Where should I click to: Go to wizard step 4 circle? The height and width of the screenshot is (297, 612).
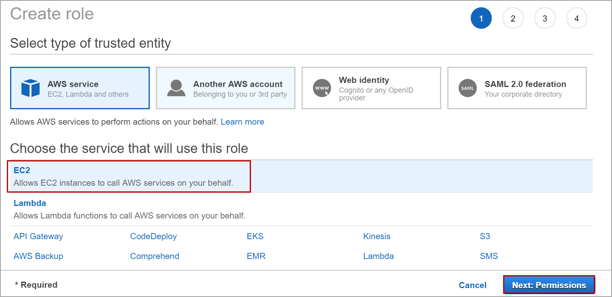point(576,19)
